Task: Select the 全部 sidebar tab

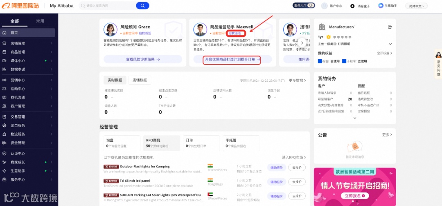Action: click(15, 21)
